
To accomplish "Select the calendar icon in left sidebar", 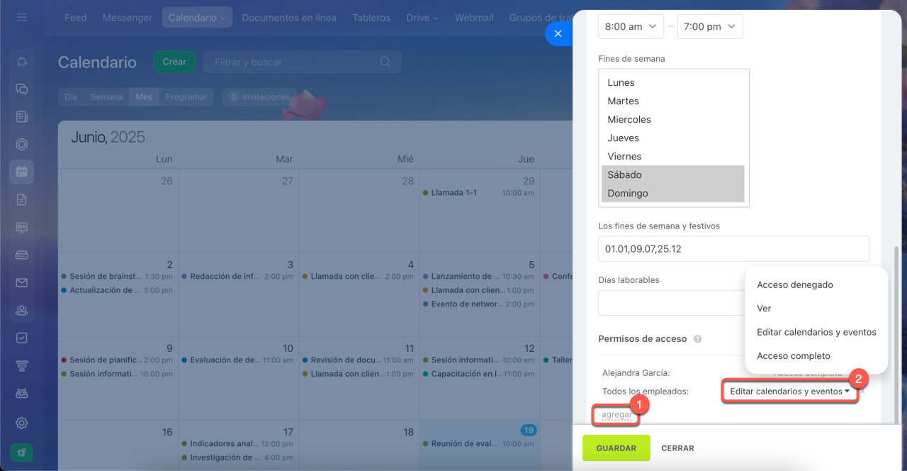I will coord(22,172).
